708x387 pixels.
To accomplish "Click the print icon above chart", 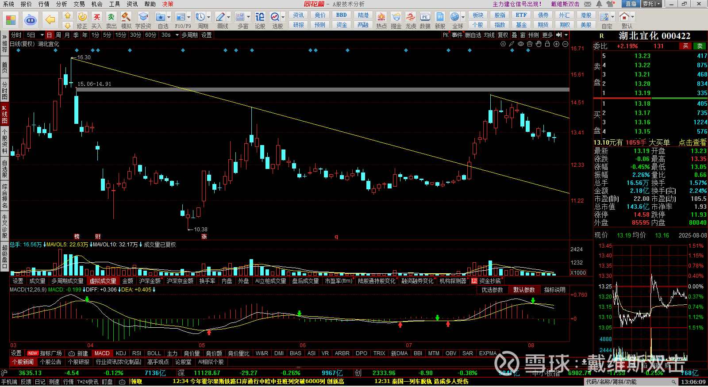I will [x=530, y=44].
